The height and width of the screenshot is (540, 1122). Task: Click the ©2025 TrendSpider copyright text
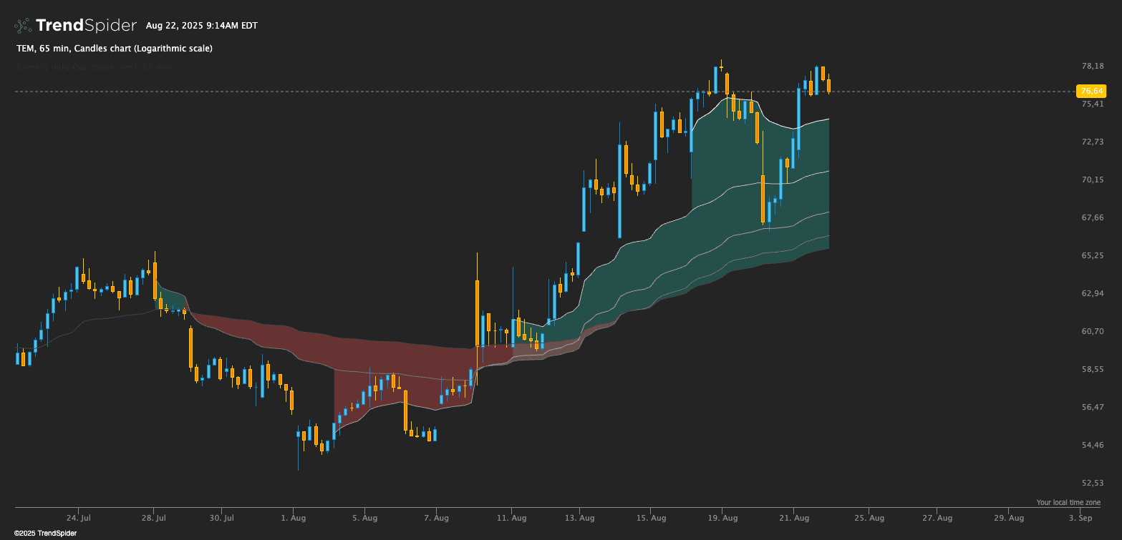point(45,534)
